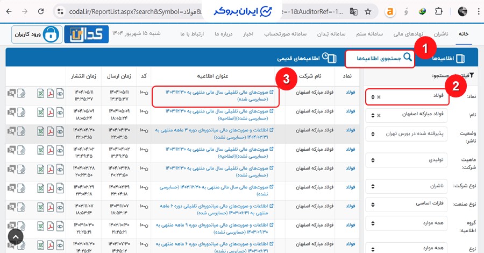The height and width of the screenshot is (253, 484).
Task: Open the browser extensions puzzle icon
Action: (x=438, y=12)
